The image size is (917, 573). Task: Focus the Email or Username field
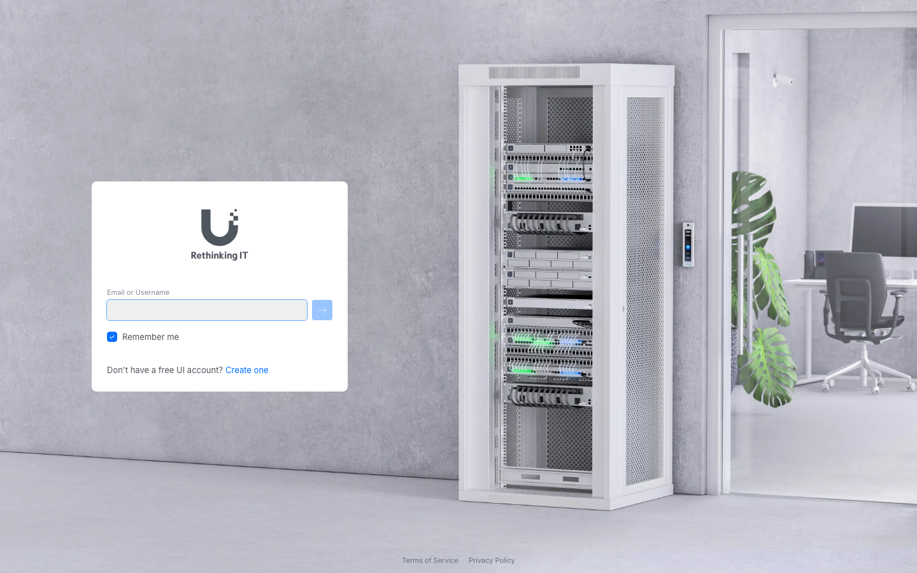[x=207, y=310]
